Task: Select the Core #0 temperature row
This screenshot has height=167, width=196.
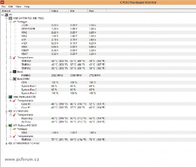Action: click(x=98, y=104)
